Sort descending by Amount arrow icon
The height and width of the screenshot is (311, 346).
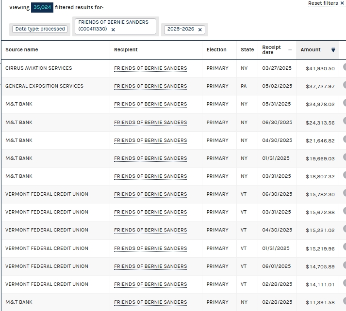[333, 50]
